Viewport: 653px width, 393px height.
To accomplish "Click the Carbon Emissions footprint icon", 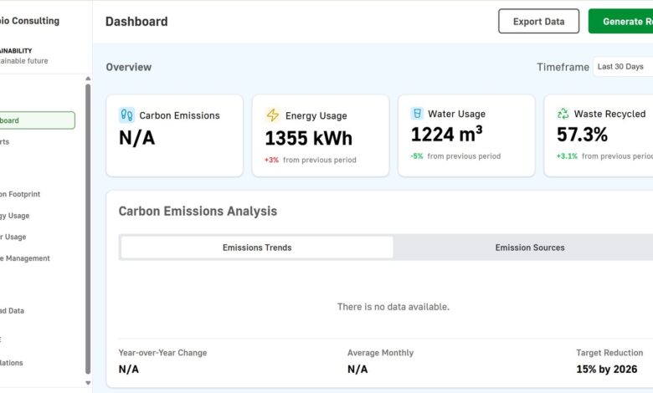I will [x=126, y=115].
